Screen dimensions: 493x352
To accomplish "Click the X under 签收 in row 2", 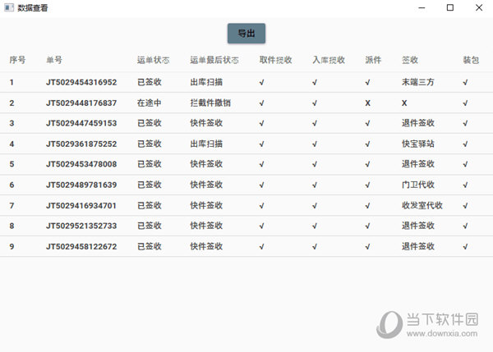I will click(x=404, y=103).
